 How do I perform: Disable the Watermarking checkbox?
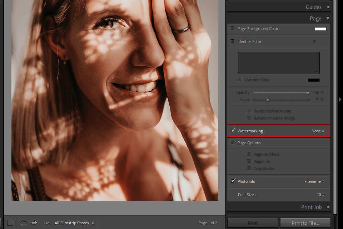(233, 131)
